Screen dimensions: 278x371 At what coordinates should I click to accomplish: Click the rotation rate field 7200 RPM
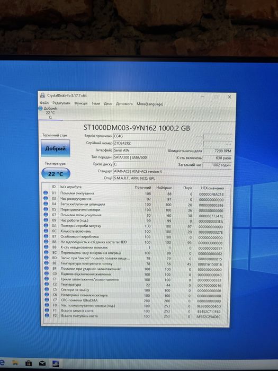click(218, 151)
